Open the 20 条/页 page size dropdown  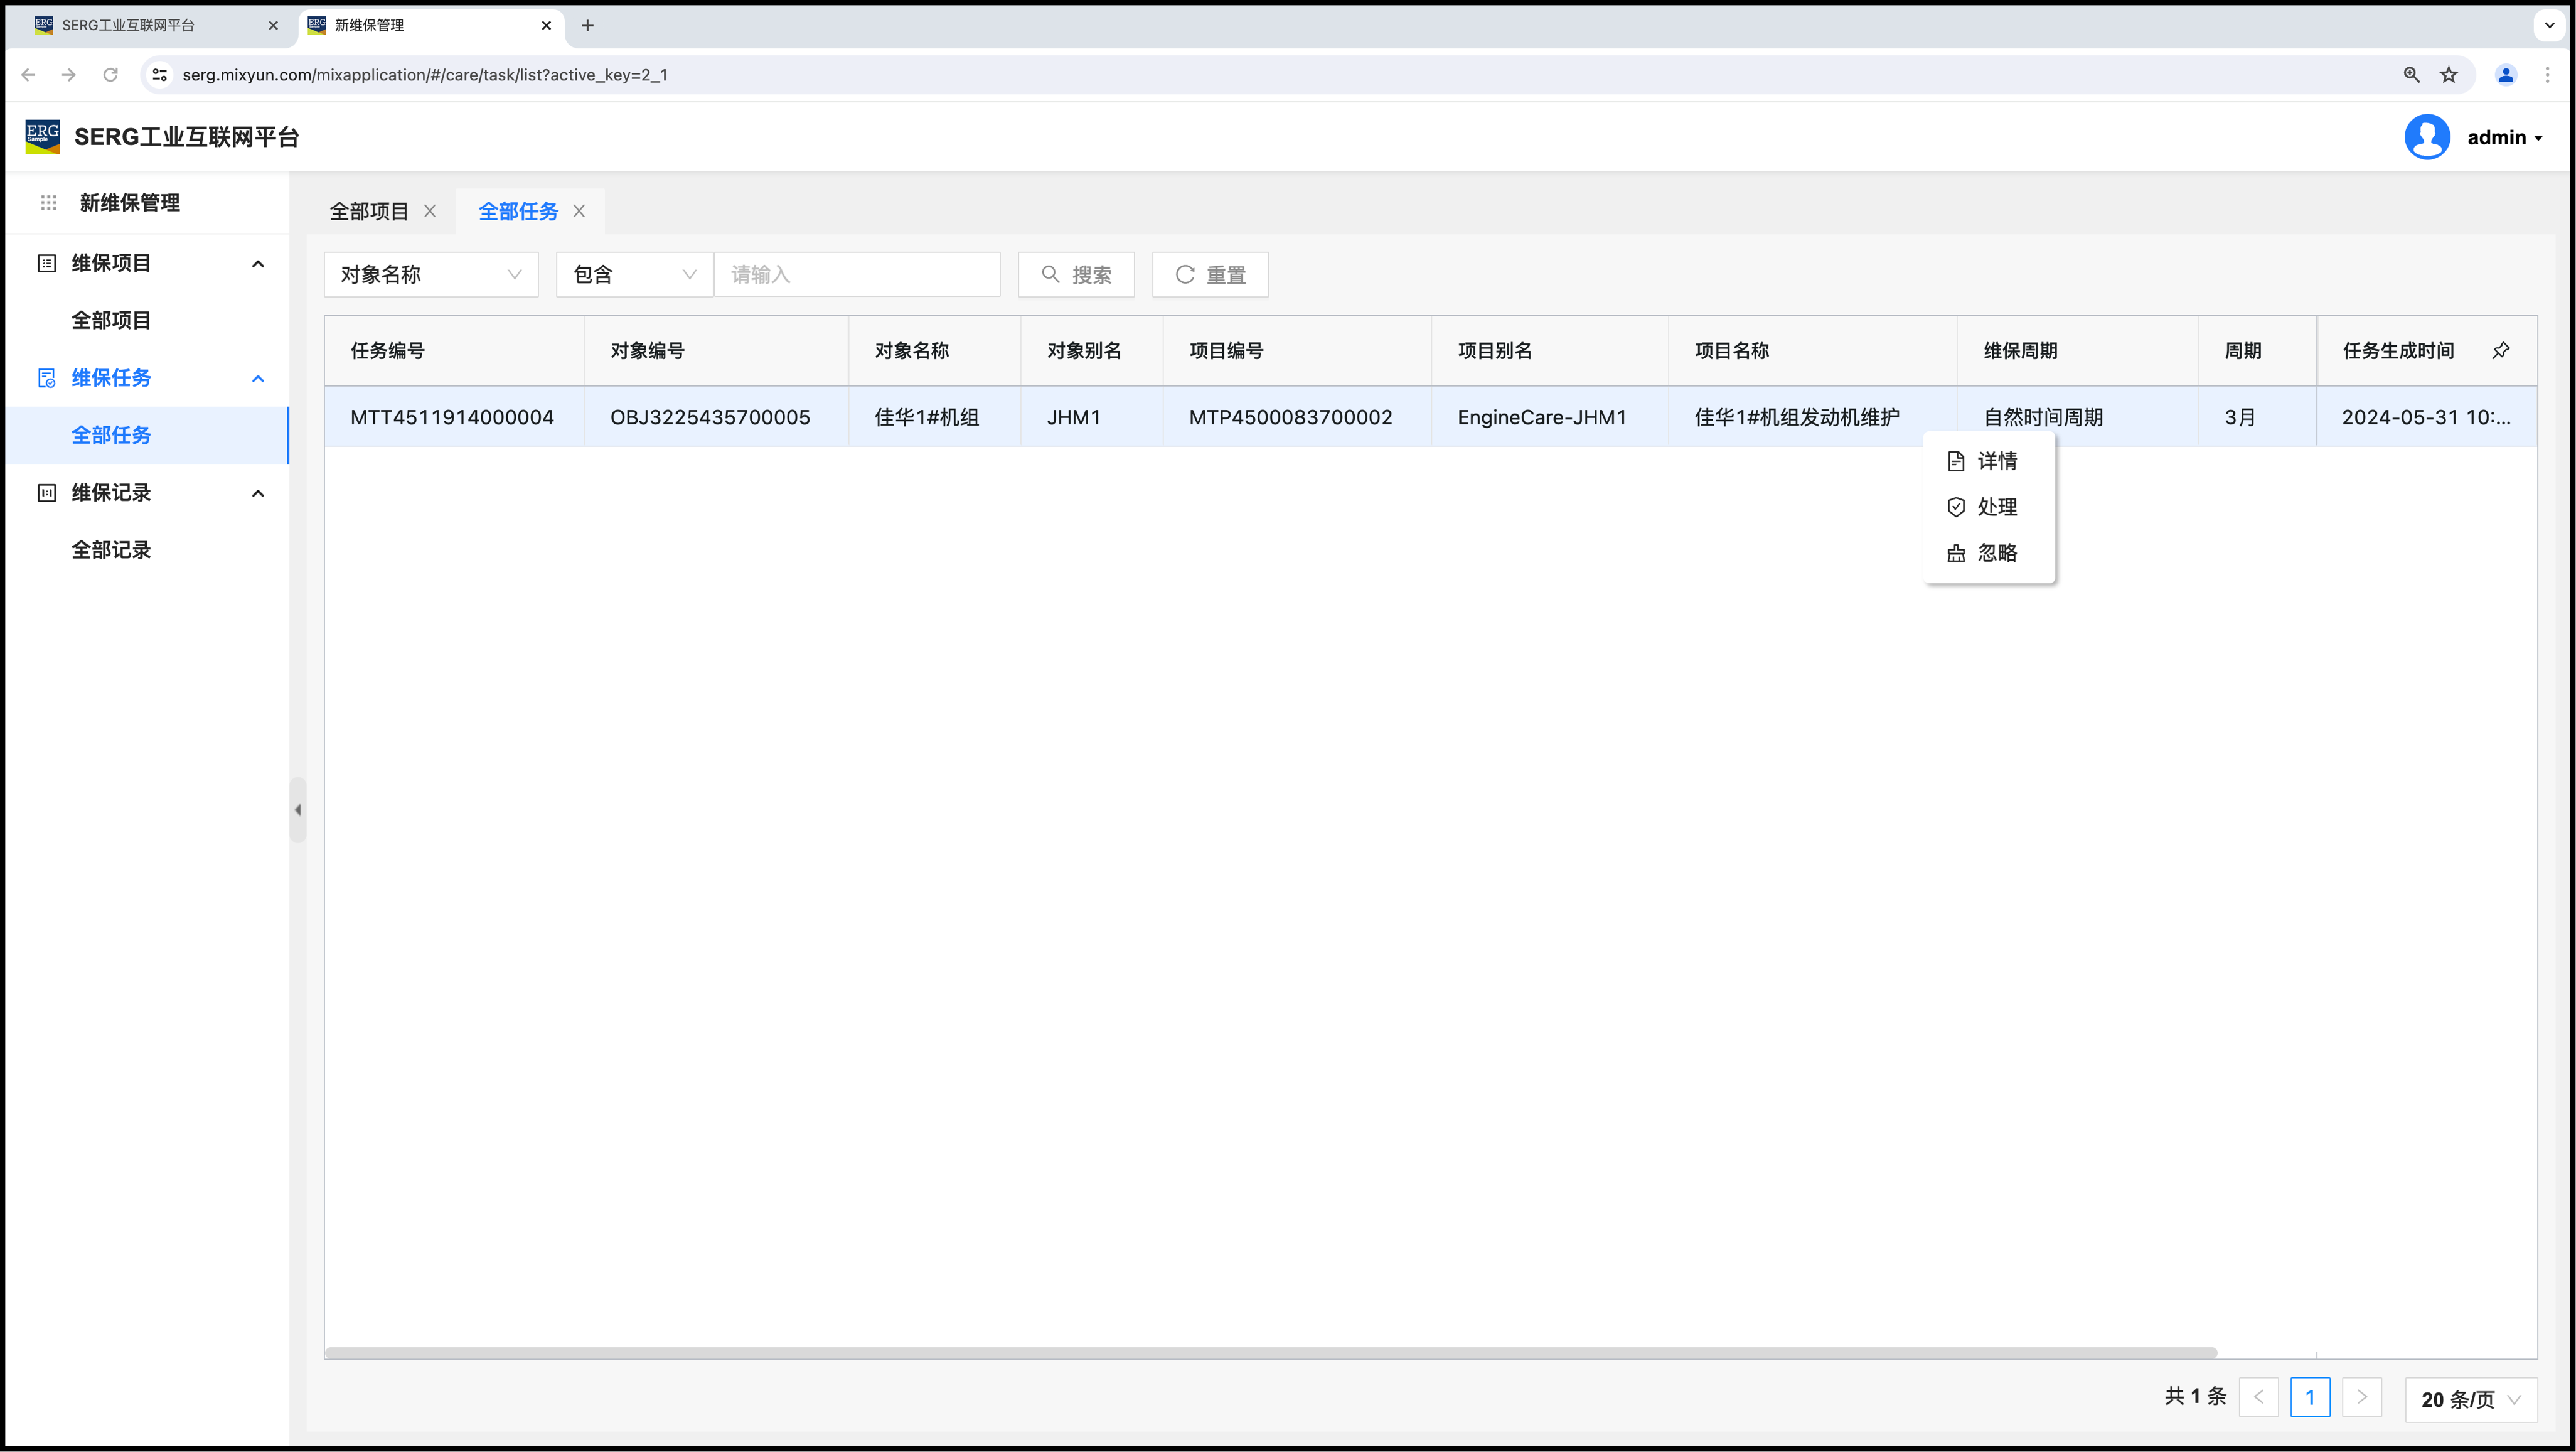[2470, 1399]
